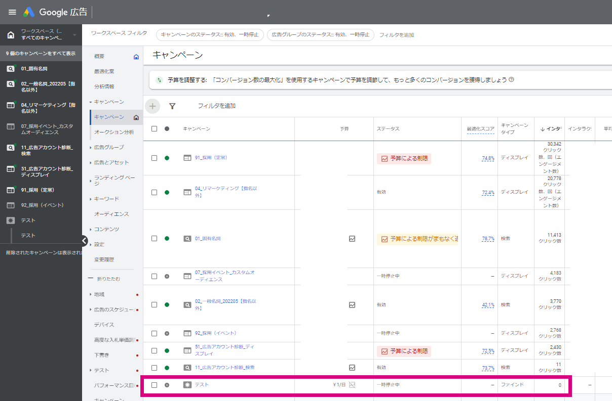The width and height of the screenshot is (612, 401).
Task: Tick checkbox for テスト campaign row
Action: pyautogui.click(x=154, y=385)
